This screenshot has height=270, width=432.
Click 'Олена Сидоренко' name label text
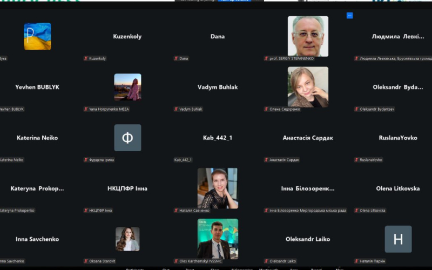[285, 109]
